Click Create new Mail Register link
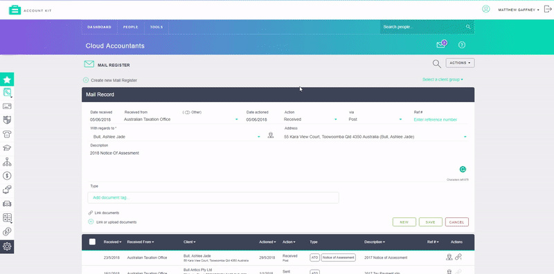The height and width of the screenshot is (274, 554). coord(114,80)
